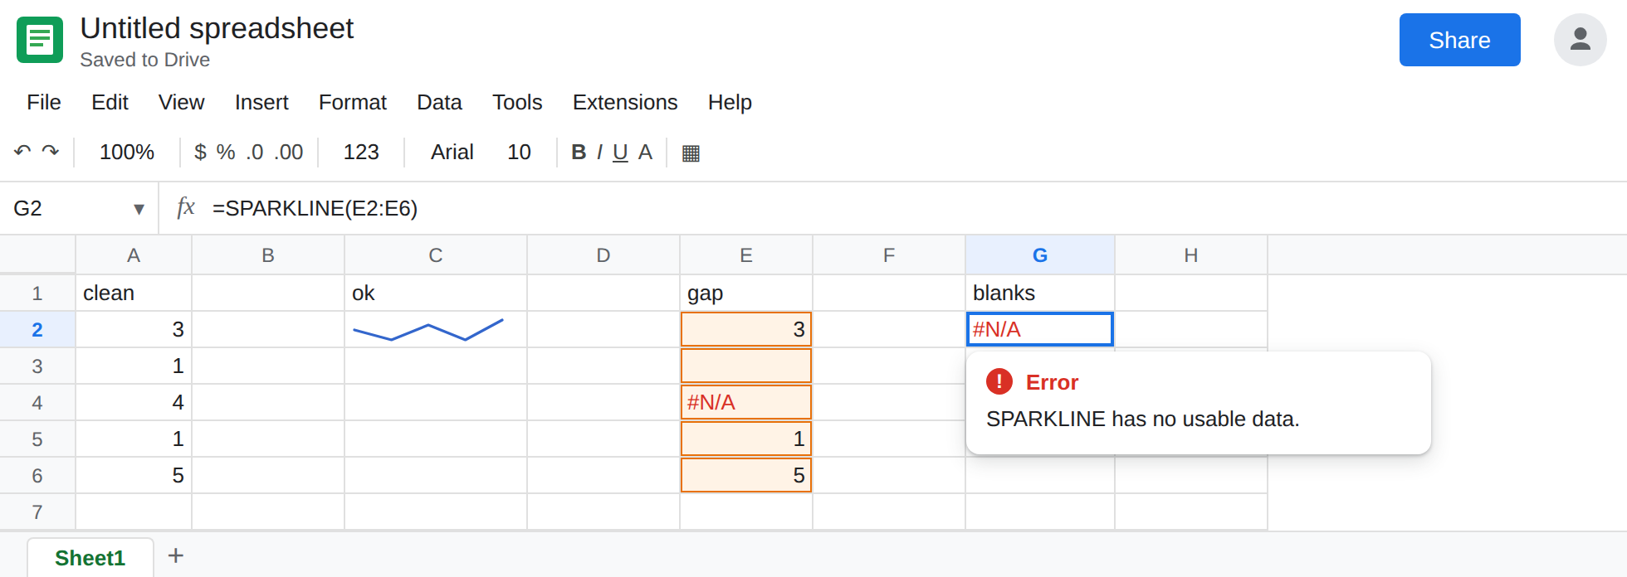
Task: Select column H header
Action: (1191, 255)
